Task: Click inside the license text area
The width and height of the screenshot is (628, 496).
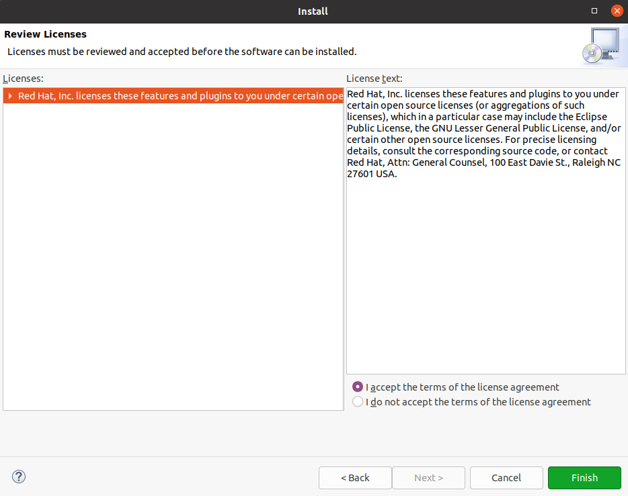Action: click(485, 268)
